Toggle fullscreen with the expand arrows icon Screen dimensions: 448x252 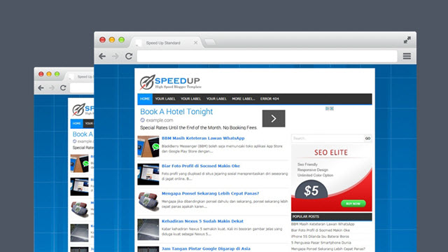(407, 40)
